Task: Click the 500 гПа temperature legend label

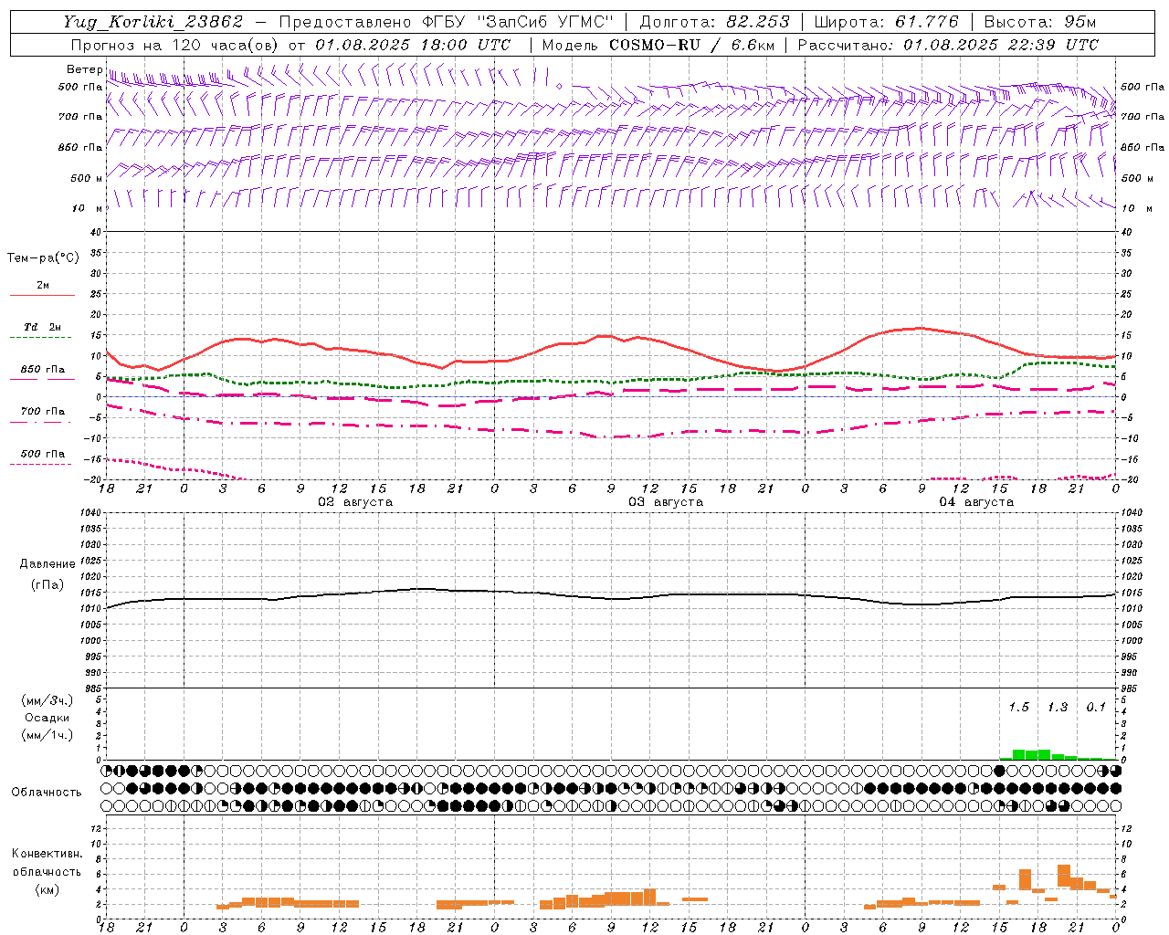Action: click(43, 454)
